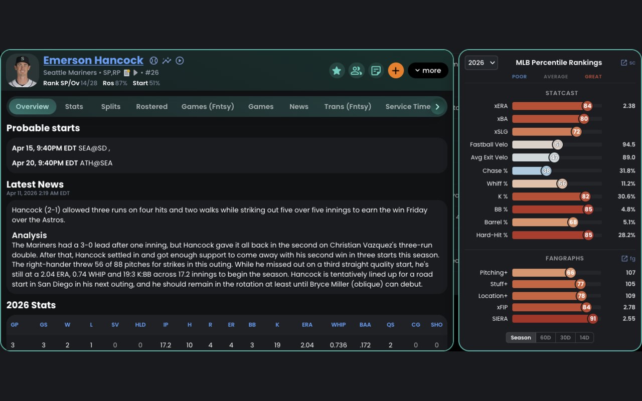This screenshot has width=642, height=401.
Task: Add player using the orange plus button
Action: (x=396, y=71)
